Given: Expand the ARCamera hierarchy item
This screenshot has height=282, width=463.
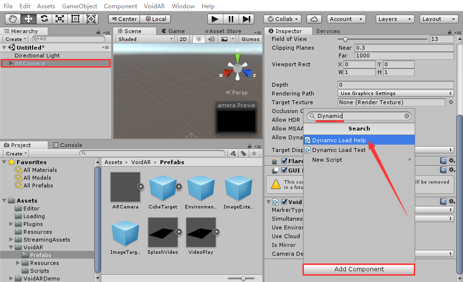Looking at the screenshot, I should (x=11, y=63).
